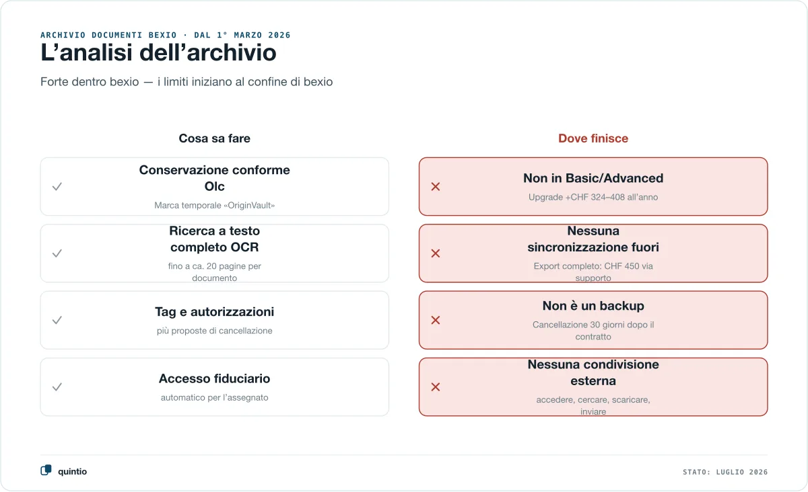
Task: Click the checkmark beside Ricerca a testo completo OCR
Action: [57, 253]
